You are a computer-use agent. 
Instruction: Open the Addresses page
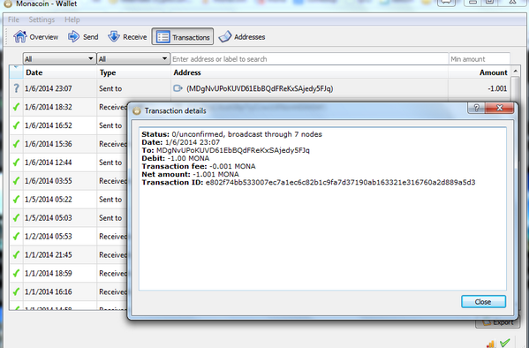pyautogui.click(x=242, y=36)
